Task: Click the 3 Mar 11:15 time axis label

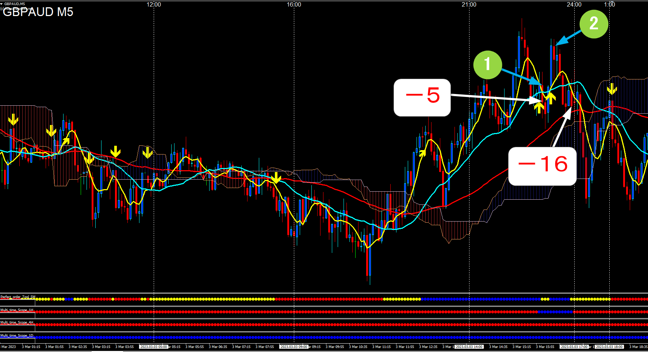Action: click(x=381, y=347)
